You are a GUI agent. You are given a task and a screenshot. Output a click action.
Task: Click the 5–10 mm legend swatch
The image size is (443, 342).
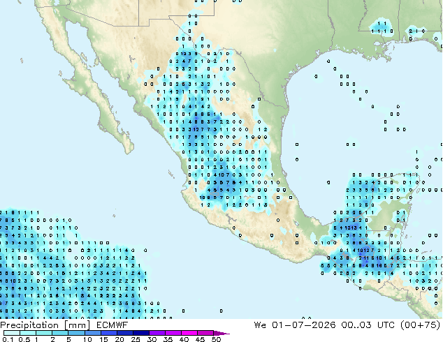[76, 333]
